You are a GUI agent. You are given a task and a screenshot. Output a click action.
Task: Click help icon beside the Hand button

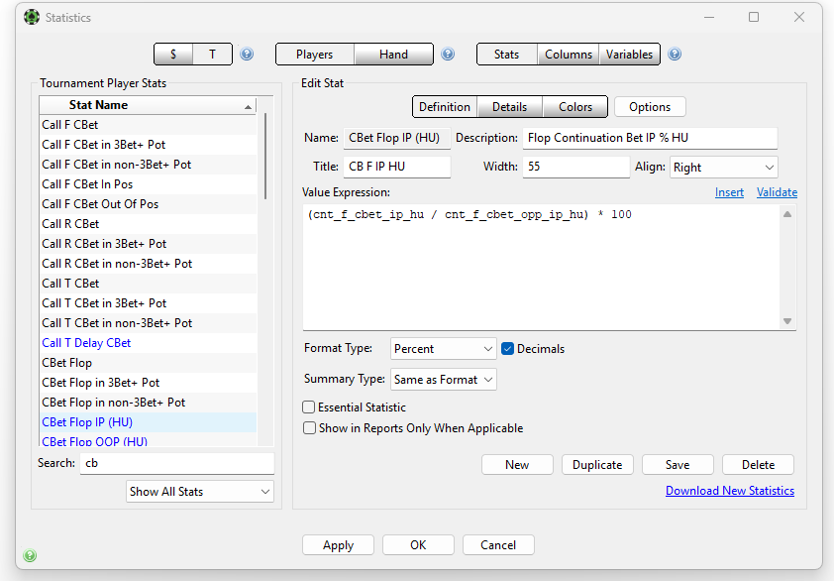448,55
